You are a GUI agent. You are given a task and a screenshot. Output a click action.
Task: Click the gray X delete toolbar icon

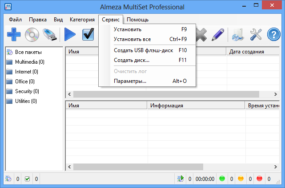pos(201,34)
